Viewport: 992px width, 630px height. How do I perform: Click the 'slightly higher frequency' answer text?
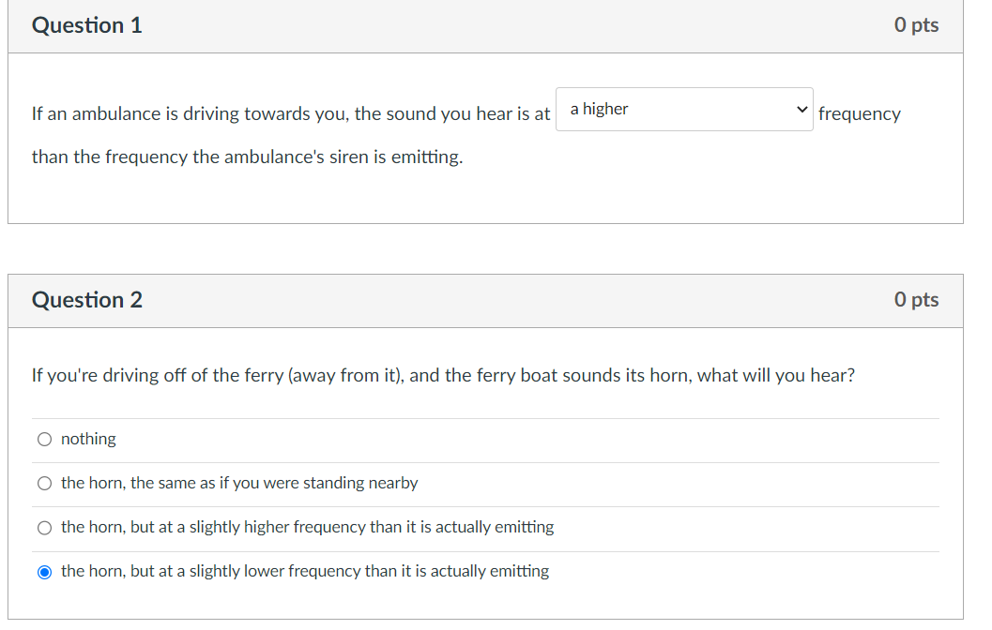307,527
